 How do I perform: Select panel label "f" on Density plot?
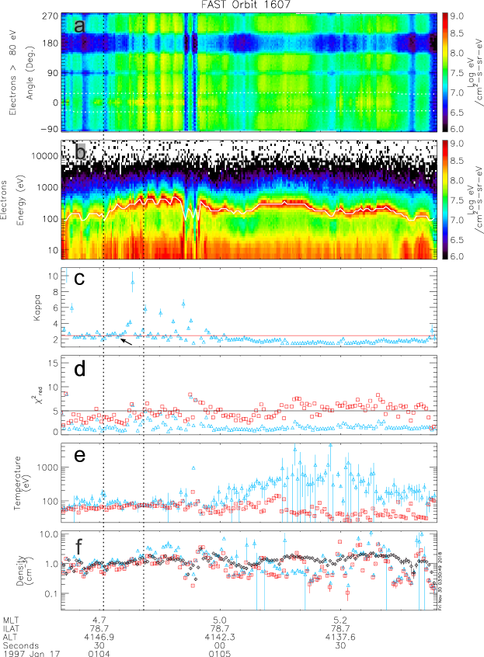point(78,547)
